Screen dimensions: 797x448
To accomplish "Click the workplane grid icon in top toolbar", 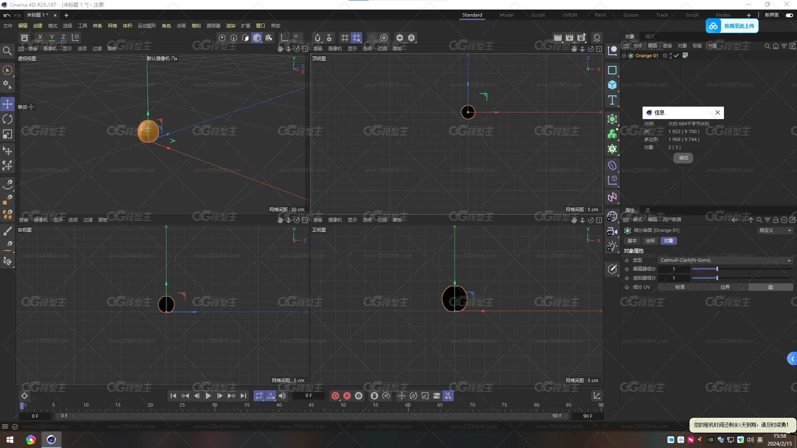I will pyautogui.click(x=345, y=38).
